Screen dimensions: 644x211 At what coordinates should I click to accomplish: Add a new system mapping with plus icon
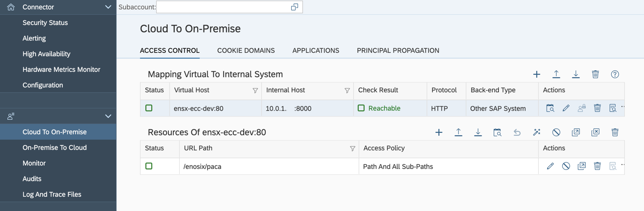pyautogui.click(x=537, y=74)
